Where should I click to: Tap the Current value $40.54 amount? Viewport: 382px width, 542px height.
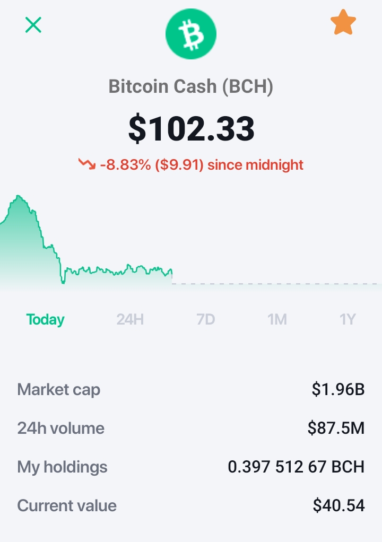click(x=339, y=505)
